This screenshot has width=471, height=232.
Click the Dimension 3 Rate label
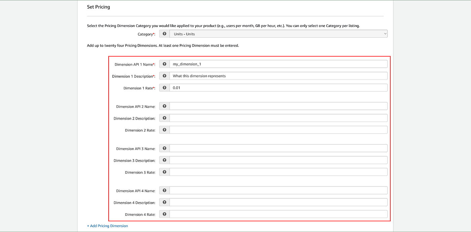coord(140,172)
